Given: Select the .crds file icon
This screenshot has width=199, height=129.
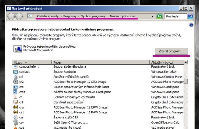Looking at the screenshot, I should click(15, 92).
